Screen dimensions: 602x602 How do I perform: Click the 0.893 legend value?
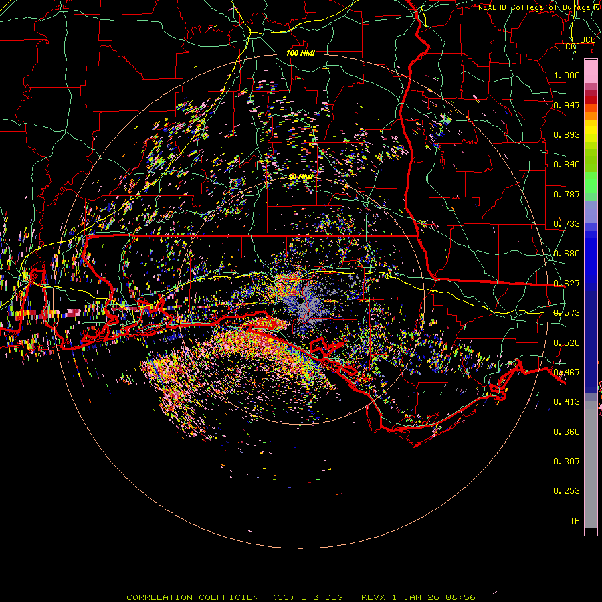(567, 134)
